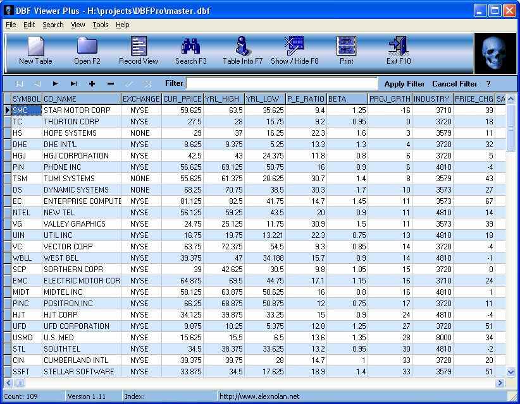Open filter help question mark
The width and height of the screenshot is (520, 404).
tap(488, 84)
